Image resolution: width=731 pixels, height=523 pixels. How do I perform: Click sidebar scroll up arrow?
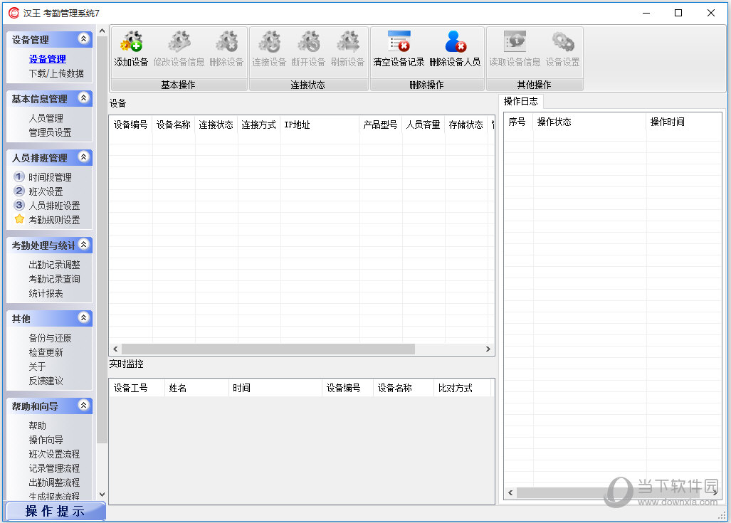(x=102, y=31)
